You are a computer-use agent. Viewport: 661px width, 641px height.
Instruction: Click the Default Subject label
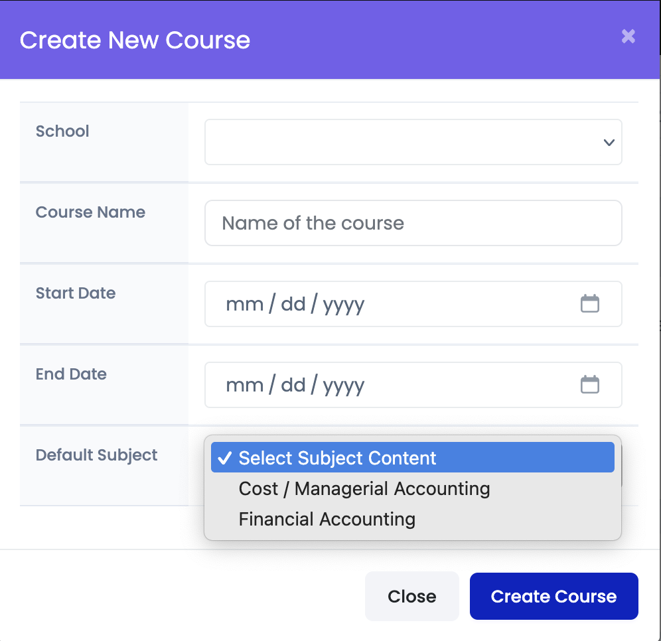(96, 455)
